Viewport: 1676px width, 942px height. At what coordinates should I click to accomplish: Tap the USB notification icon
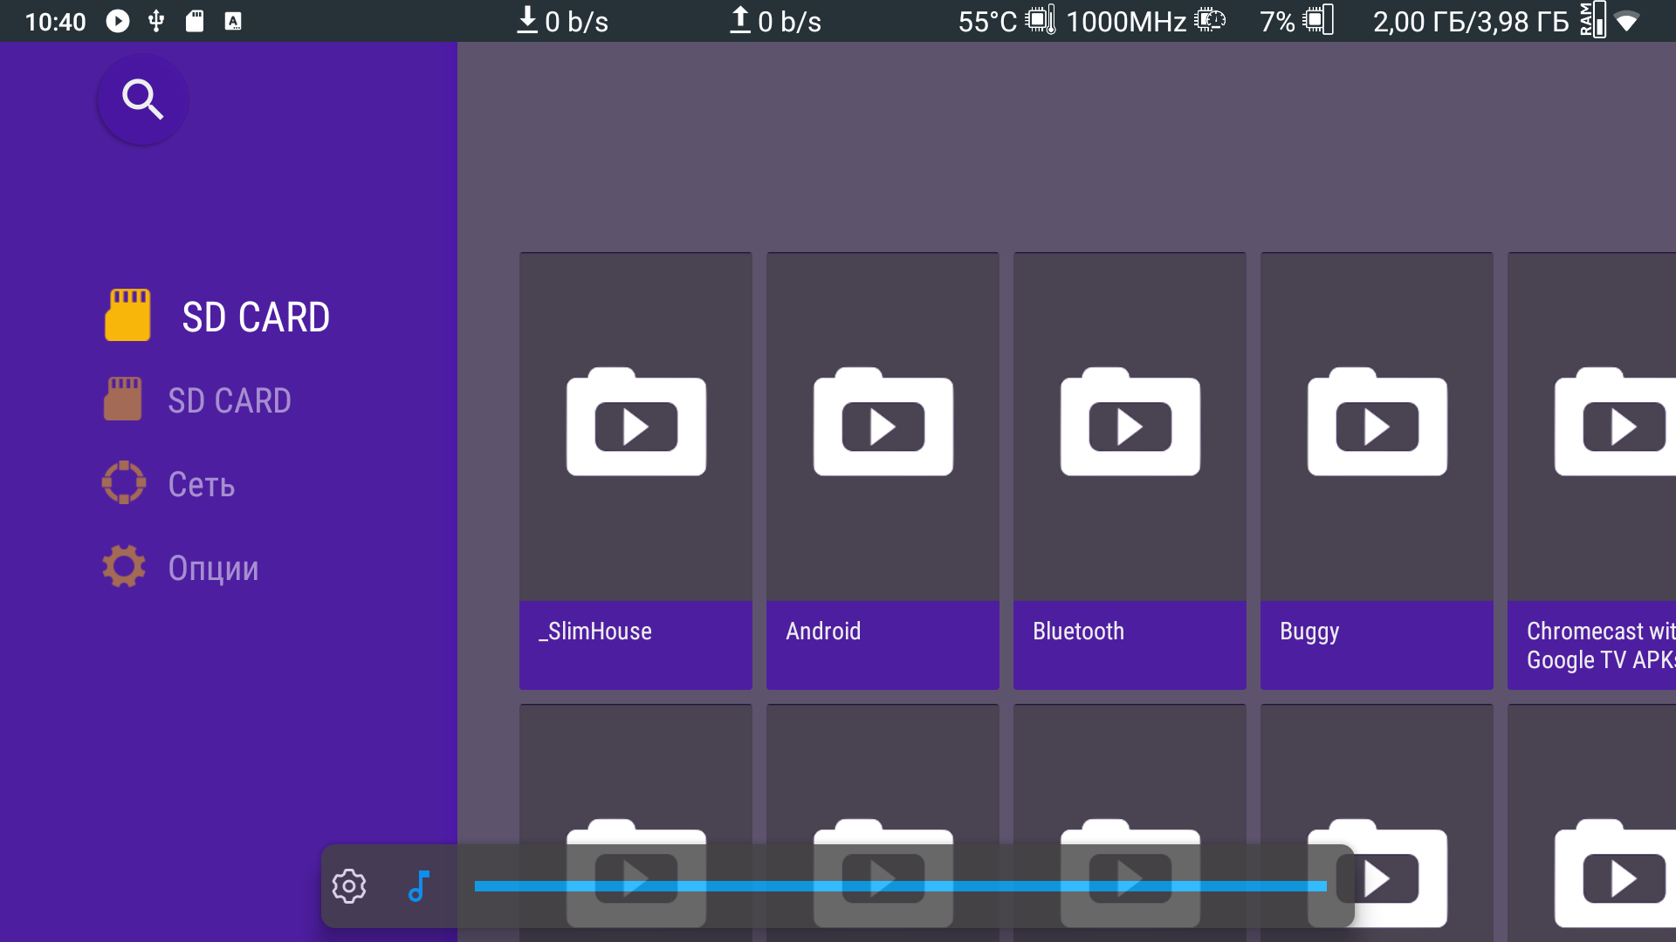point(156,21)
